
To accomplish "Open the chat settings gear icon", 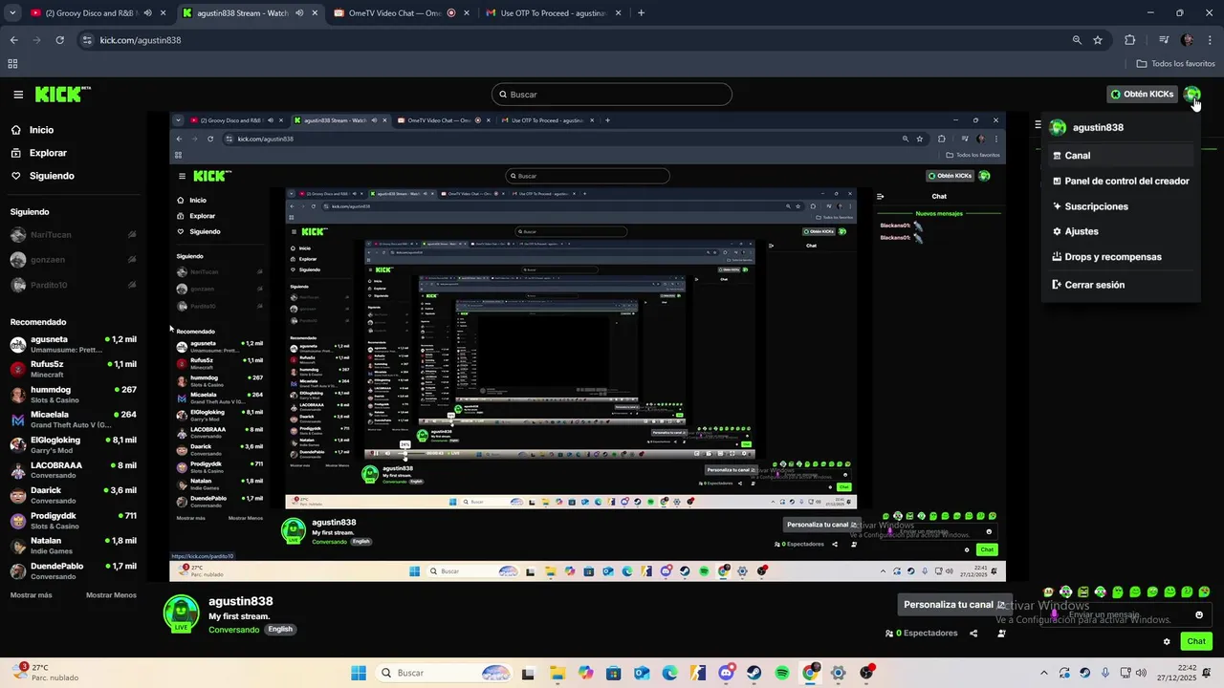I will [1167, 641].
